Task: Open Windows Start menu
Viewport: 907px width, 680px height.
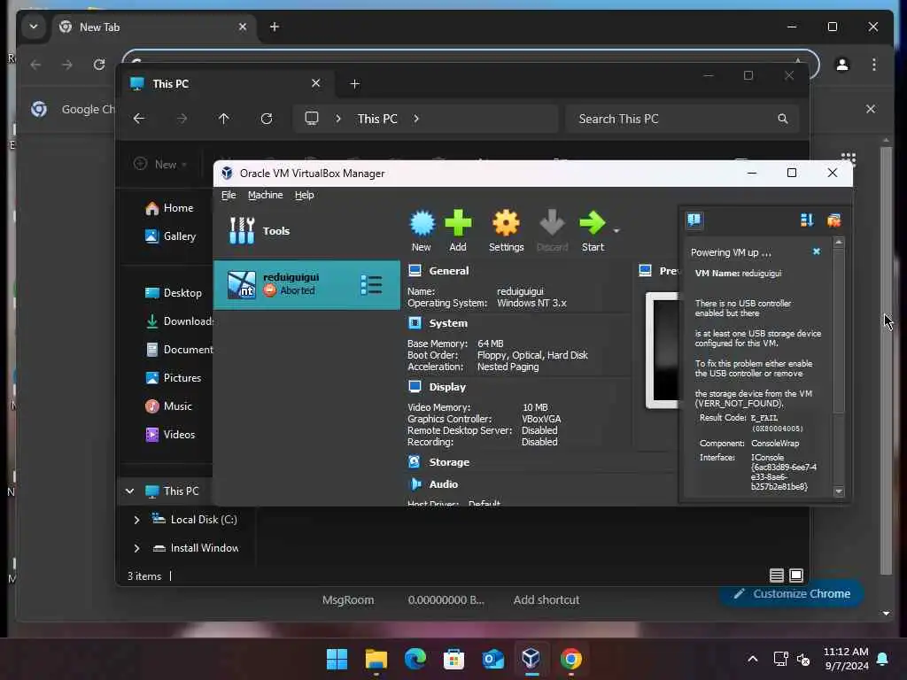Action: (337, 659)
